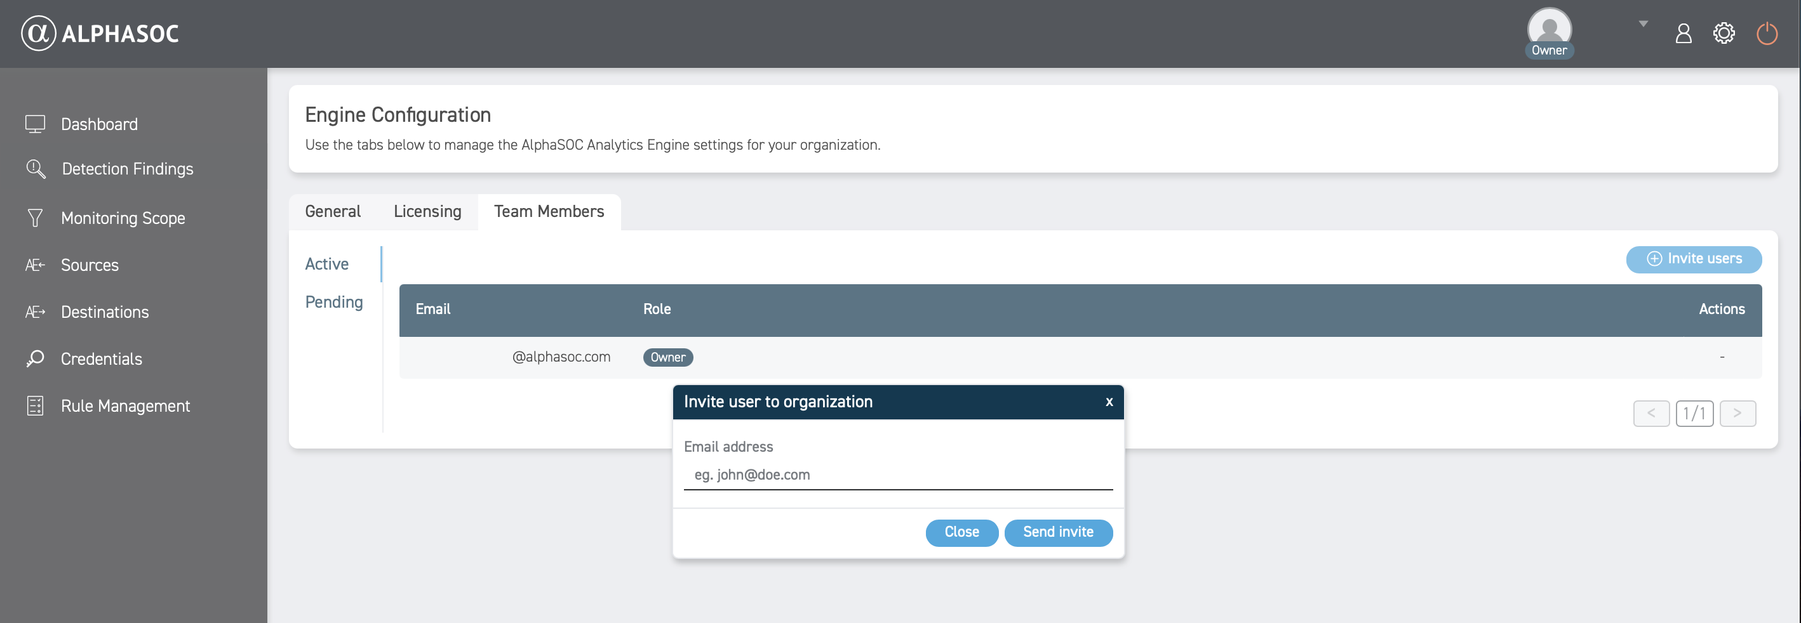This screenshot has width=1801, height=623.
Task: Open the user profile icon in header
Action: coord(1683,34)
